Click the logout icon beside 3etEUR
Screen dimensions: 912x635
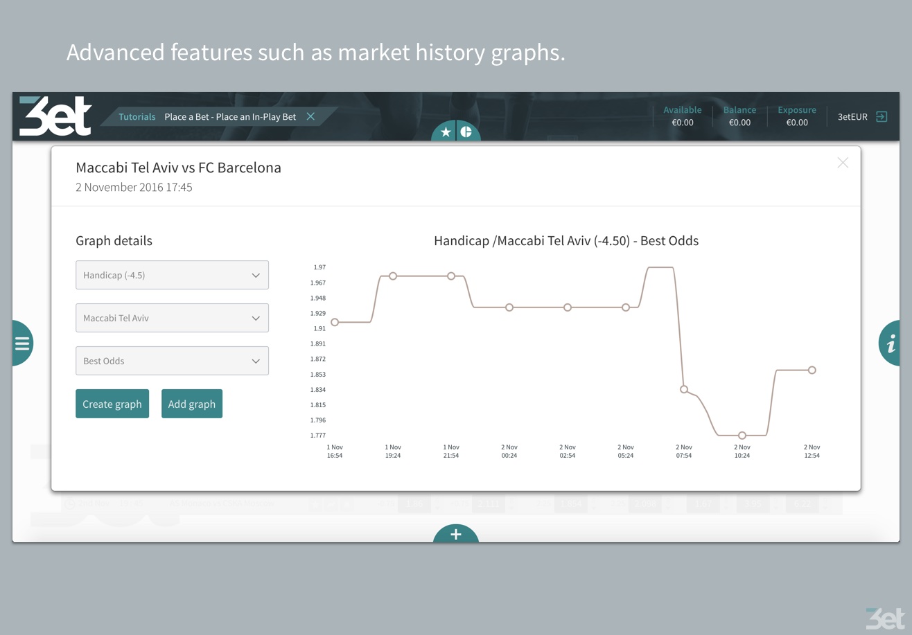(x=882, y=116)
